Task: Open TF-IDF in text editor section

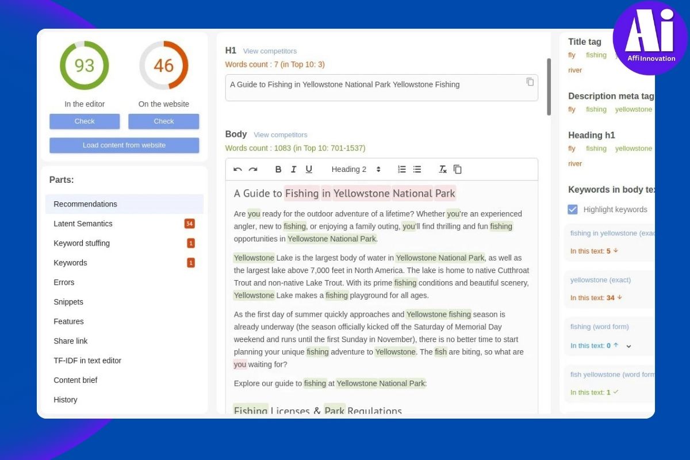Action: (x=87, y=361)
